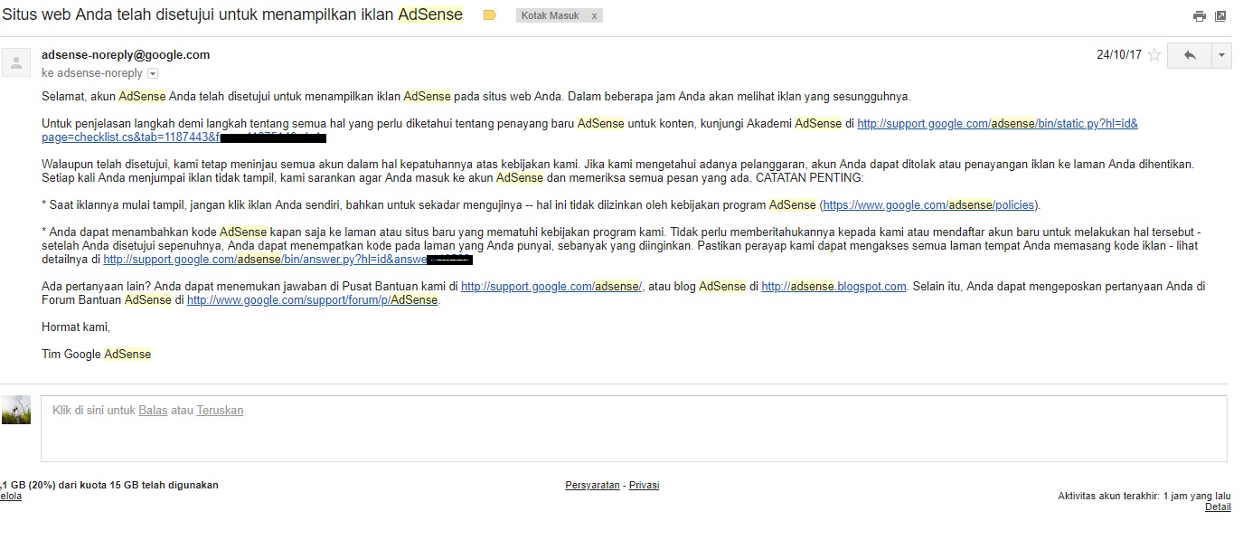Print the email with the printer icon
This screenshot has height=540, width=1243.
(x=1200, y=16)
